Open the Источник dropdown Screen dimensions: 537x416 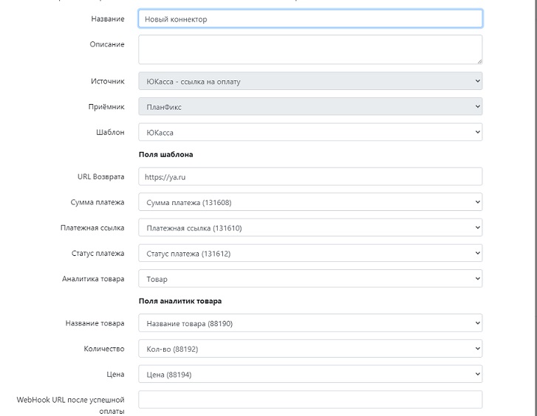click(x=310, y=81)
